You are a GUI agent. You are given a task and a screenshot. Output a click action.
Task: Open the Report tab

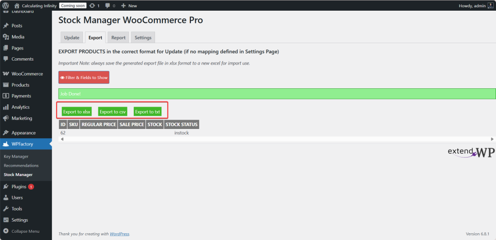[118, 37]
